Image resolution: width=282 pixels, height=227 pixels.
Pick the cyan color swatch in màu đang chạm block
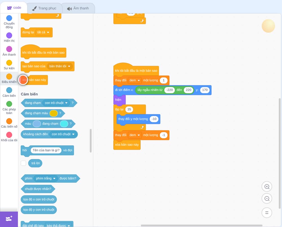64,124
